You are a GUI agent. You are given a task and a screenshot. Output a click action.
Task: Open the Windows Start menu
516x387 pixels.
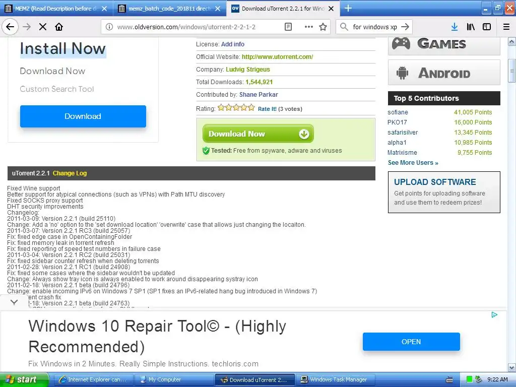click(24, 379)
